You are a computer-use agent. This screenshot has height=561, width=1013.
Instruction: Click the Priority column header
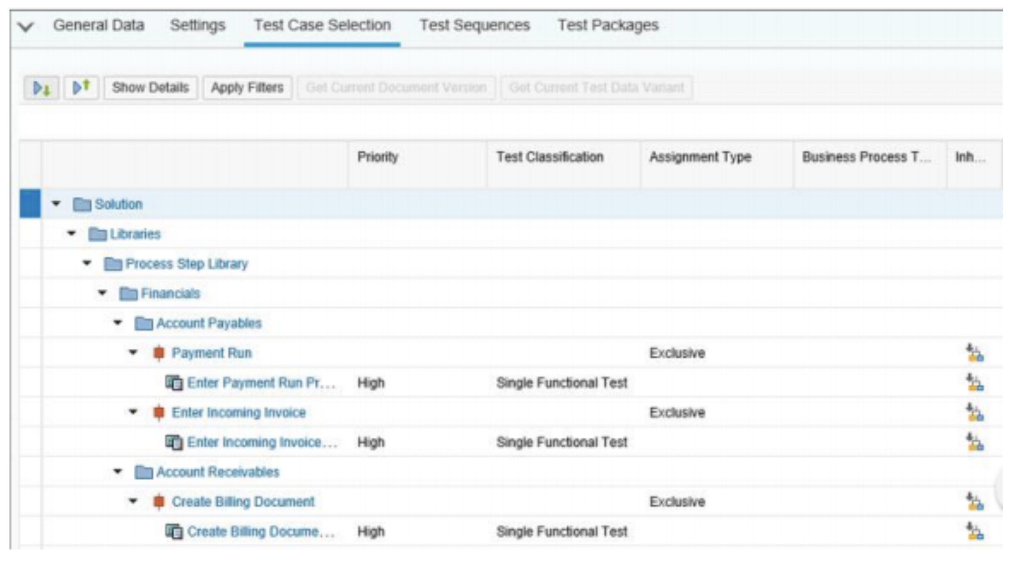[x=378, y=157]
